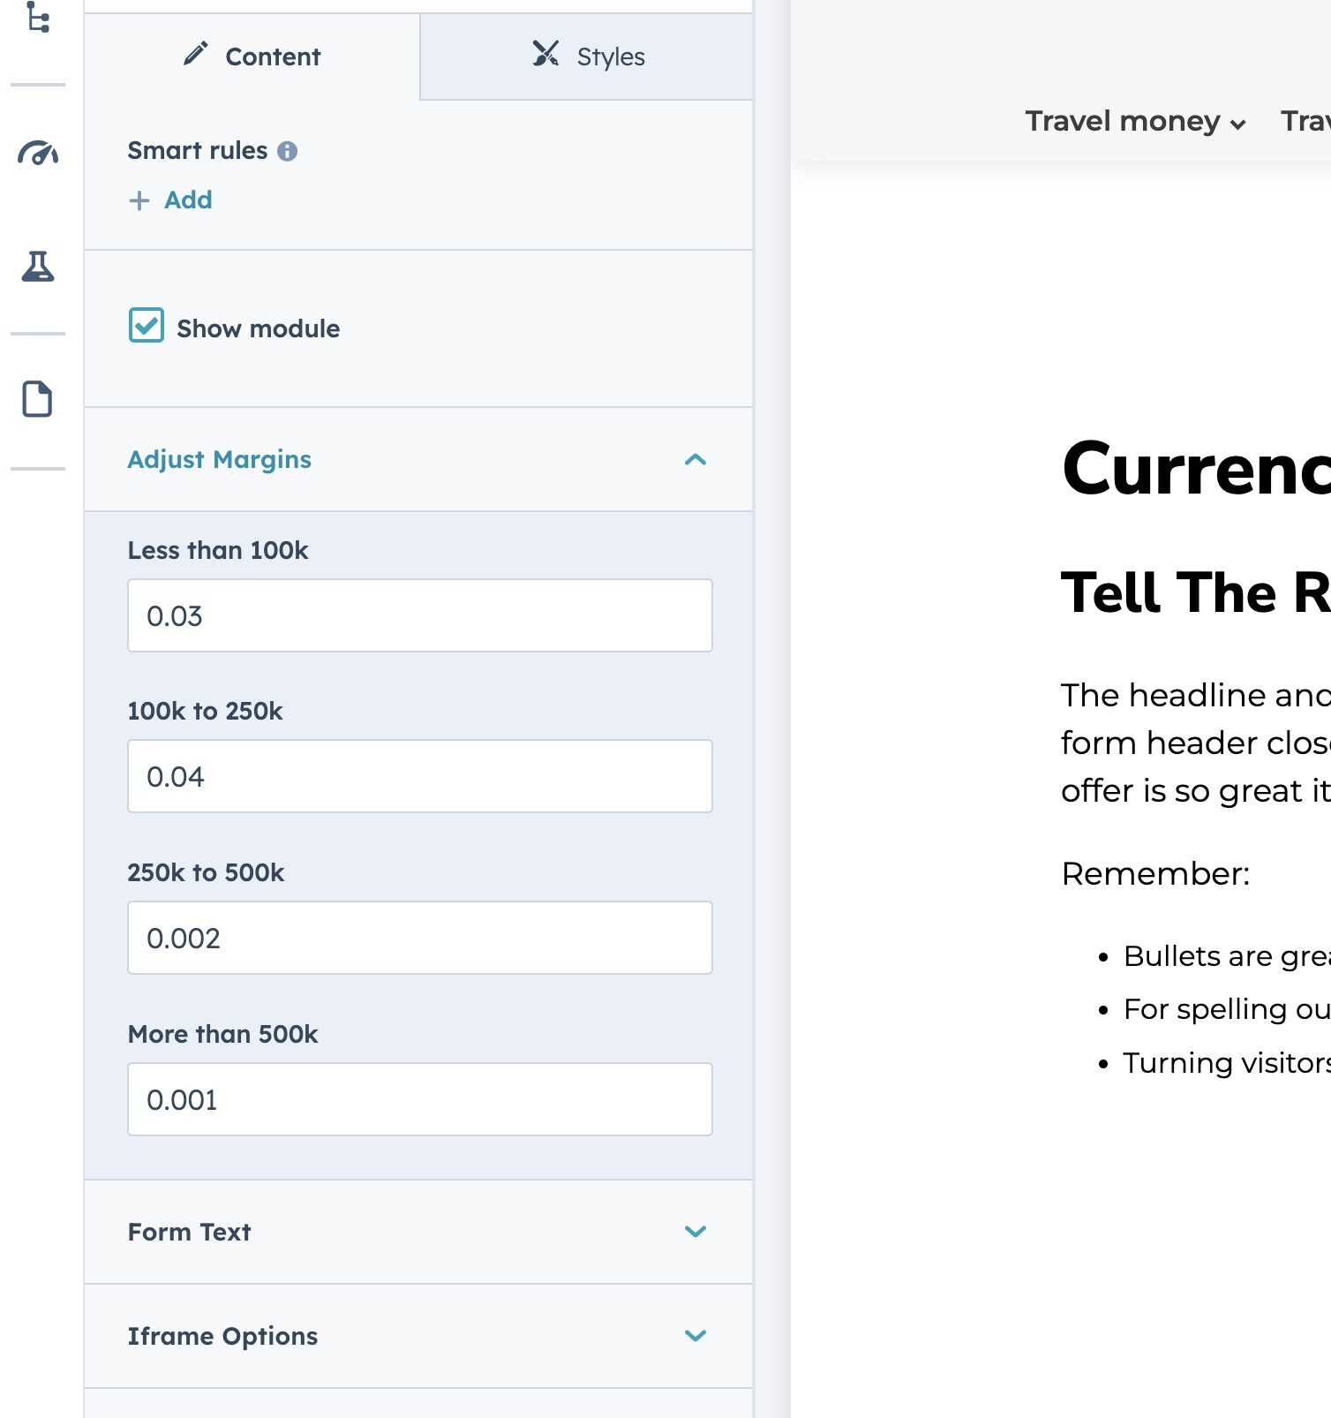The width and height of the screenshot is (1331, 1418).
Task: Open the site tree sidebar icon
Action: tap(38, 18)
